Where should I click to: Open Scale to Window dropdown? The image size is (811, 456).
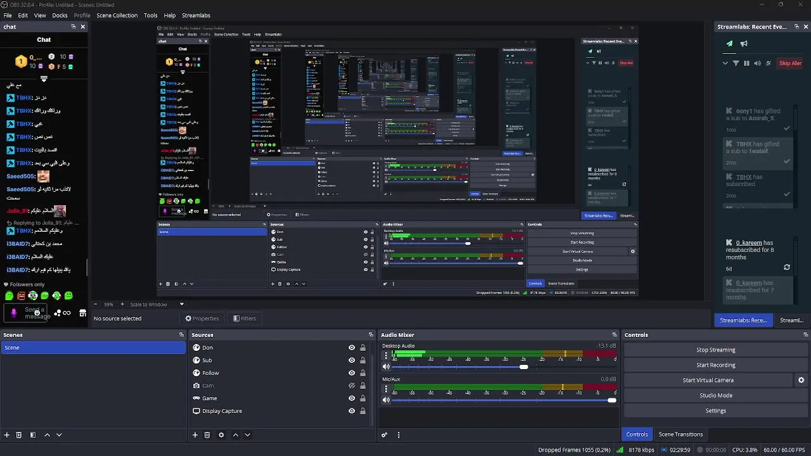click(157, 305)
